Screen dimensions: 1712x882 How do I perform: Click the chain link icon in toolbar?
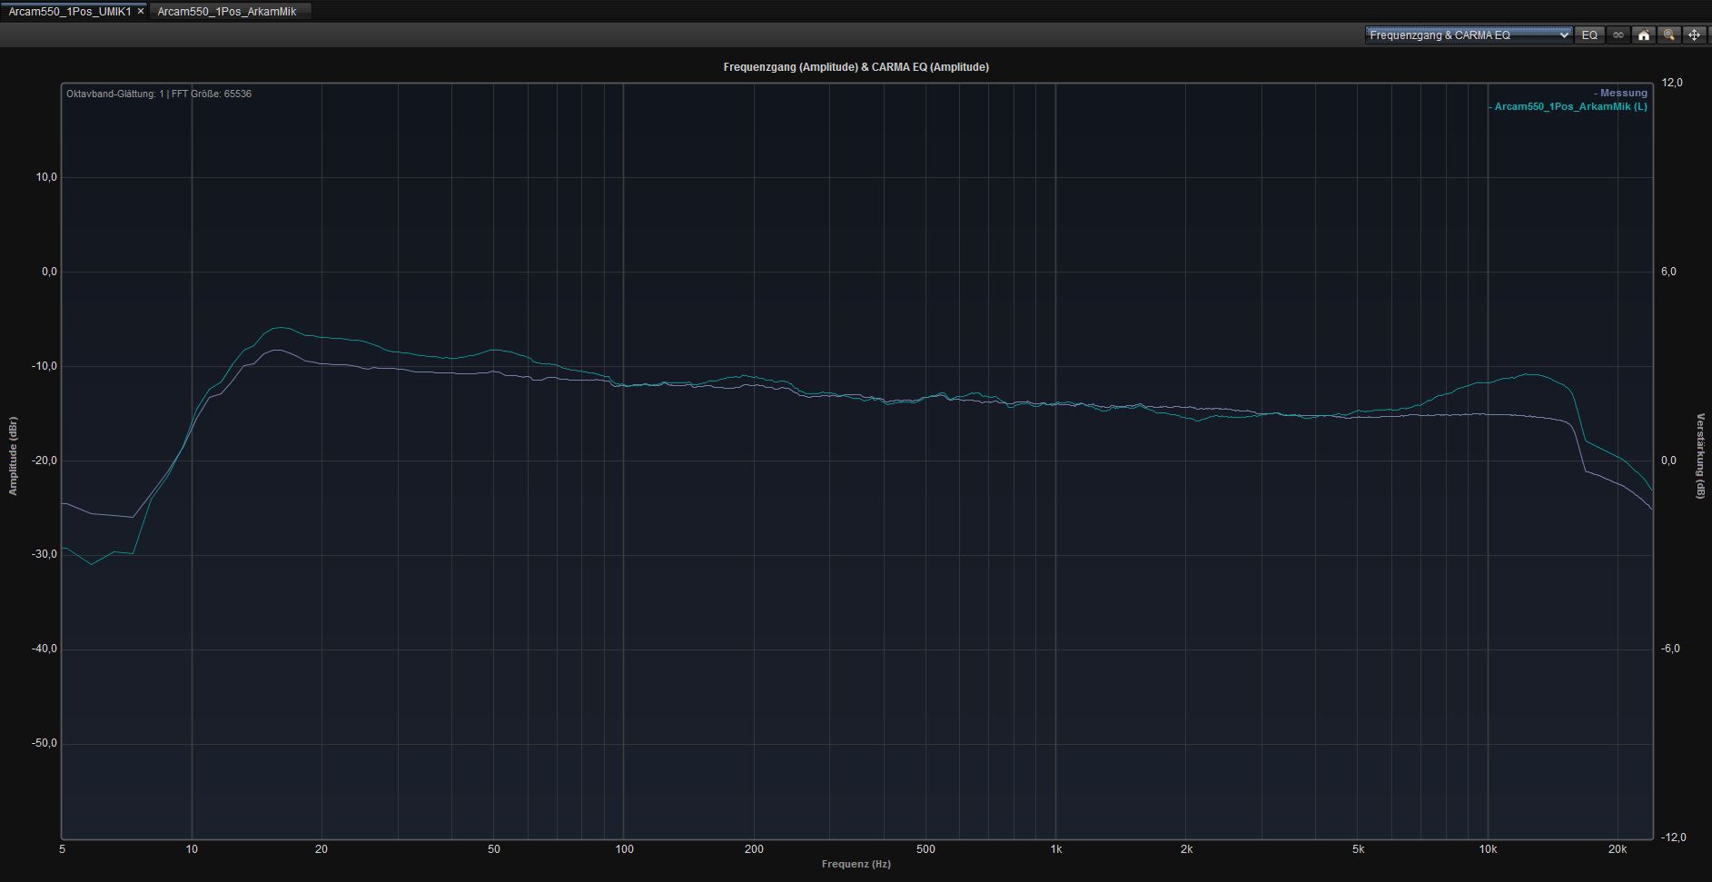[x=1618, y=35]
